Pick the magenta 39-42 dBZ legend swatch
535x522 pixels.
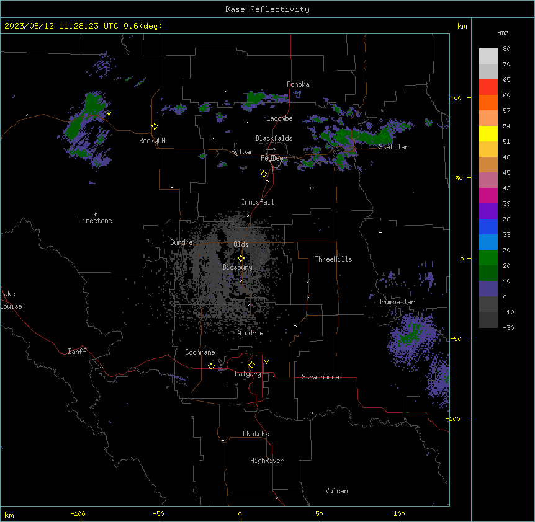click(x=488, y=195)
